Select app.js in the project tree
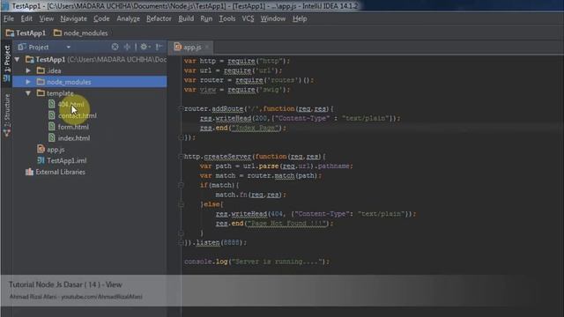Viewport: 564px width, 317px height. click(x=56, y=150)
